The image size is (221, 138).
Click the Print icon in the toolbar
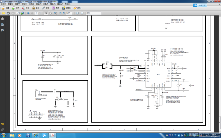click(x=8, y=13)
